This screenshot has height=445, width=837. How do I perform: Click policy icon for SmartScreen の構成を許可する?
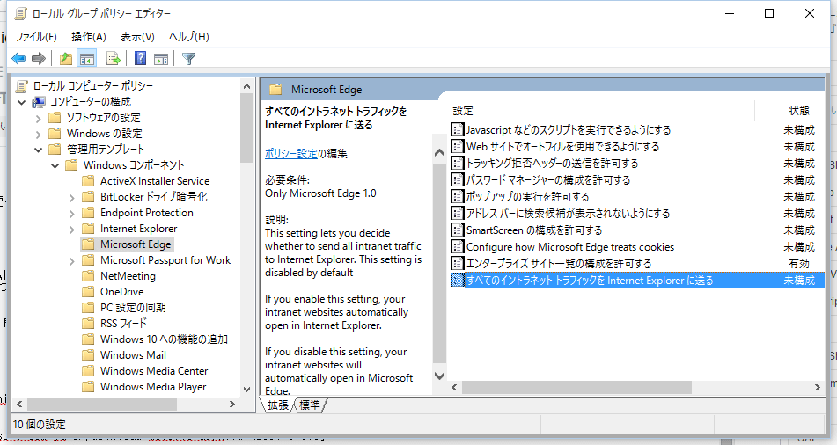coord(457,230)
